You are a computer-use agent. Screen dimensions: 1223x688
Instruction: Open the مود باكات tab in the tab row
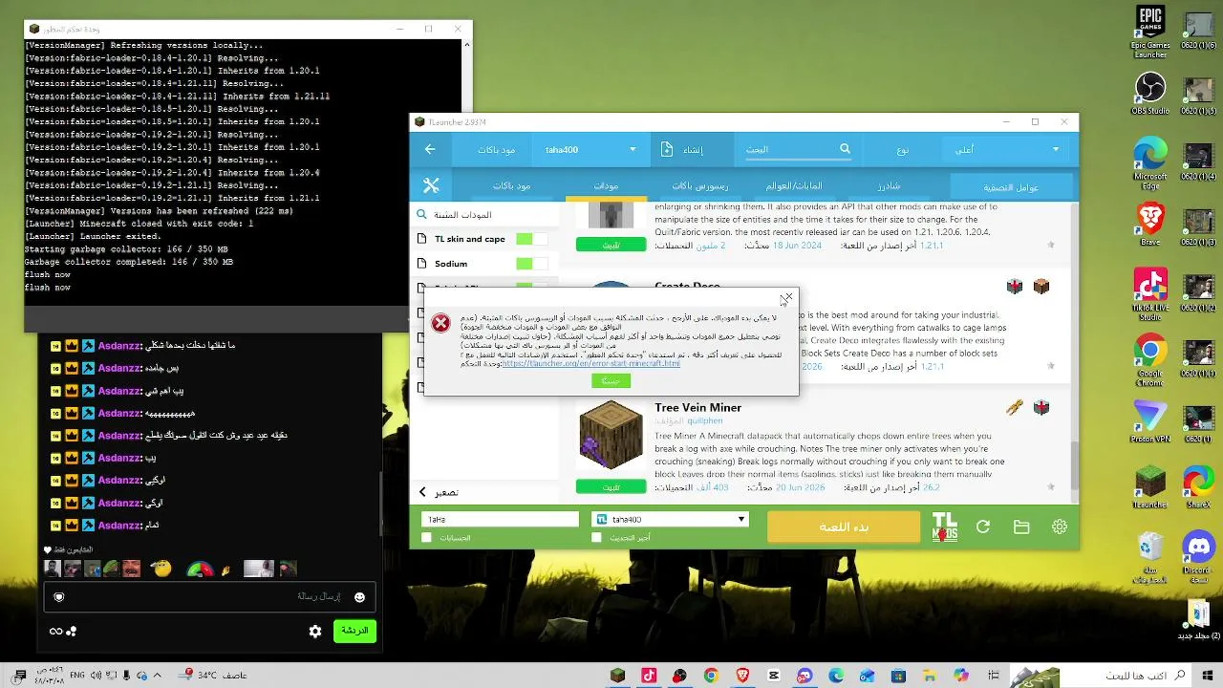click(512, 185)
